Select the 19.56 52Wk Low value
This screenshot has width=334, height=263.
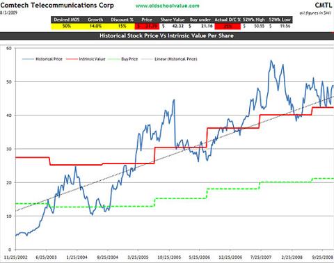click(x=280, y=26)
